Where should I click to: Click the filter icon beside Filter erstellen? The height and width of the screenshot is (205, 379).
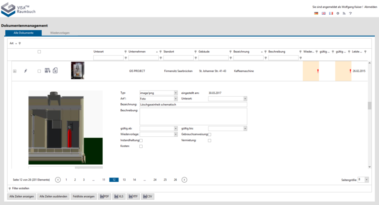[x=9, y=188]
